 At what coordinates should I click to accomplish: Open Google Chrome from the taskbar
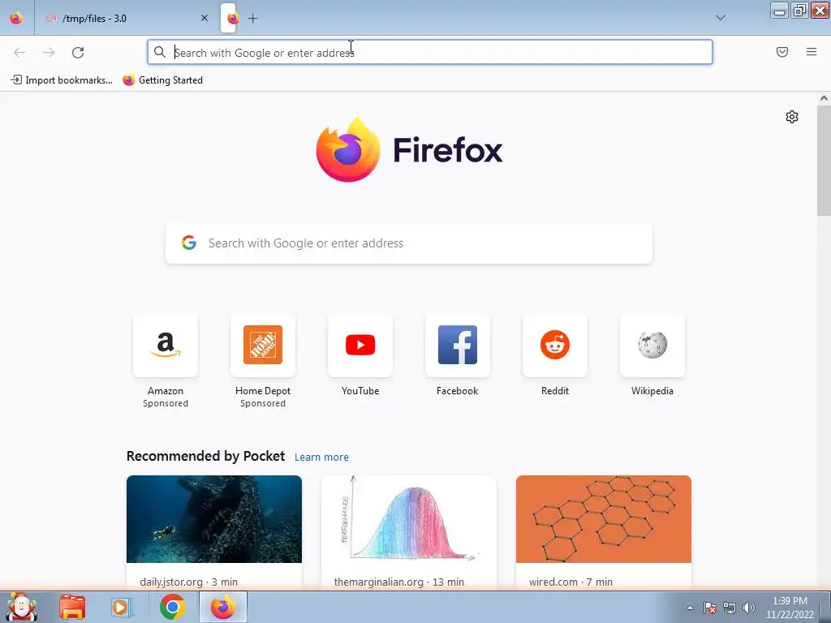tap(172, 607)
